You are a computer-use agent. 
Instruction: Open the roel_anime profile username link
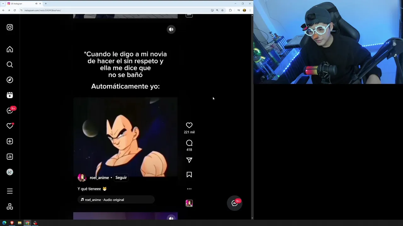pos(99,178)
